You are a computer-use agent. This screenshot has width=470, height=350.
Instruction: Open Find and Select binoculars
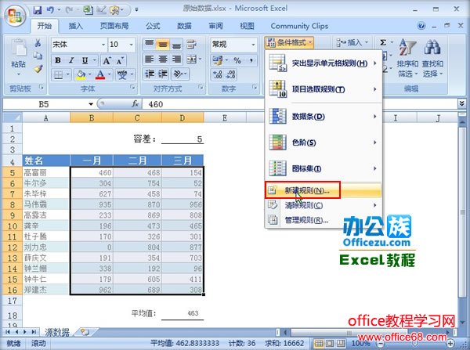pyautogui.click(x=432, y=58)
